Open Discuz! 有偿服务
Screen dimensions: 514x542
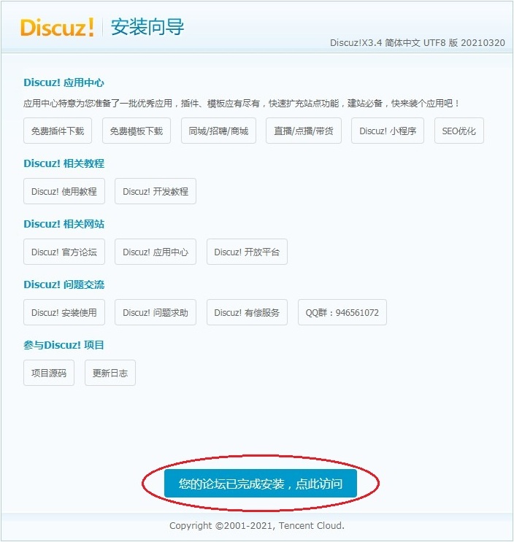pos(247,312)
